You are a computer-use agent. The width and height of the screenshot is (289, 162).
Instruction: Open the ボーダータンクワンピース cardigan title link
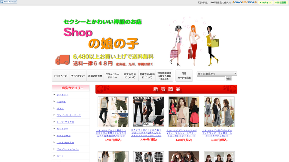(217, 133)
